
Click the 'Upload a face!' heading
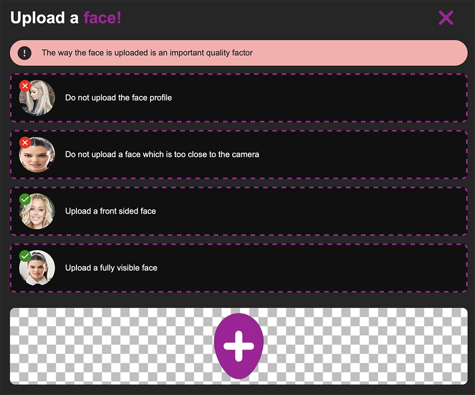click(66, 18)
